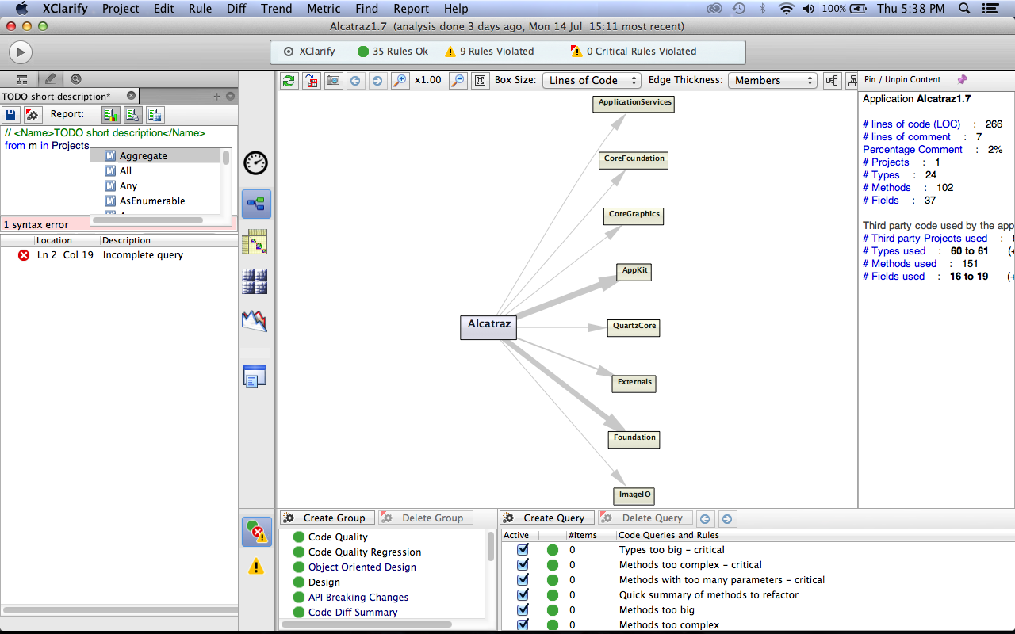Select the Code Quality group
Image resolution: width=1015 pixels, height=634 pixels.
pyautogui.click(x=338, y=537)
